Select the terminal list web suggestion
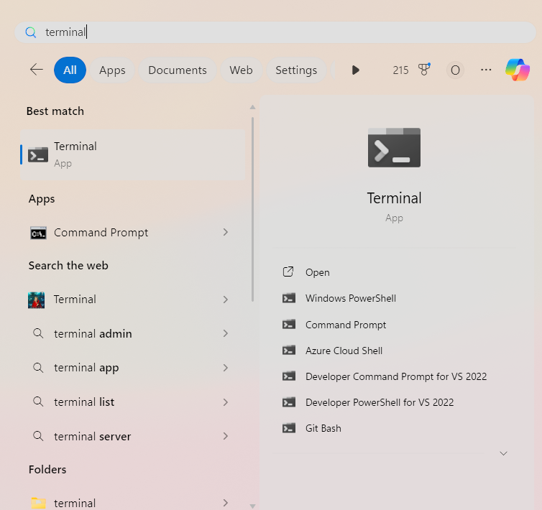 [133, 402]
